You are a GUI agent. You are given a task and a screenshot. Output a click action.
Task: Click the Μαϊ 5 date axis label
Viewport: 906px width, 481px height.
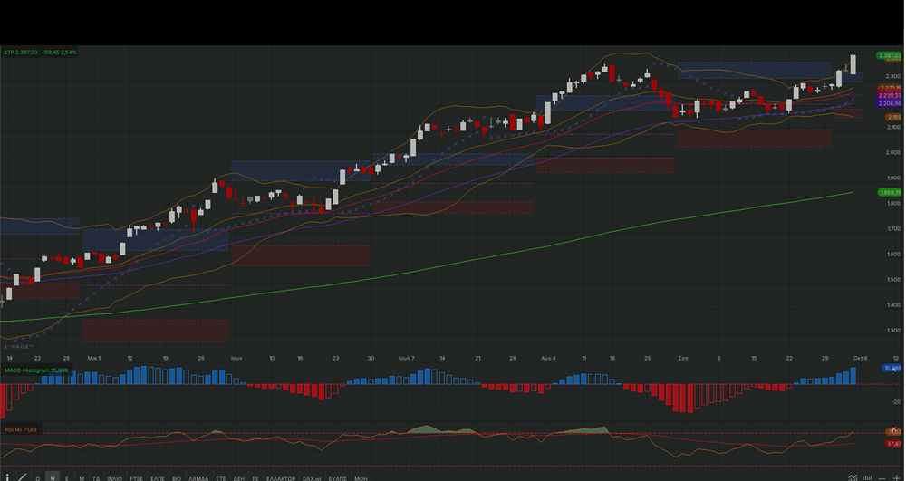click(94, 358)
